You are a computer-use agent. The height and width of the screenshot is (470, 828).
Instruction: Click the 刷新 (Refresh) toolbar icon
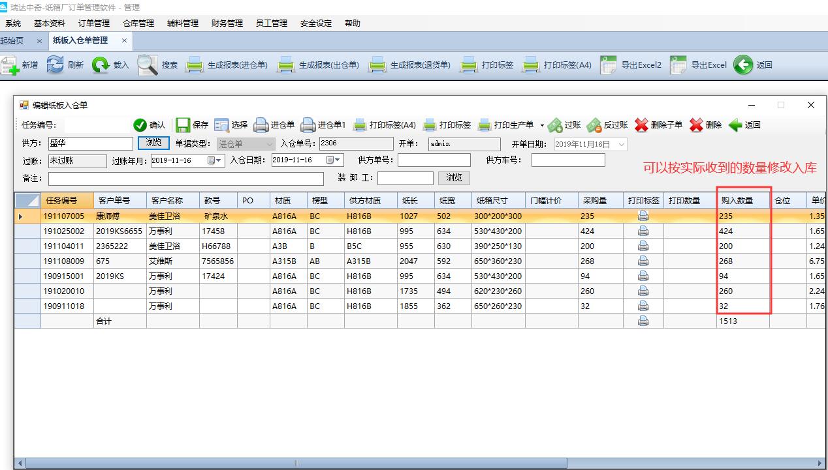pyautogui.click(x=55, y=65)
